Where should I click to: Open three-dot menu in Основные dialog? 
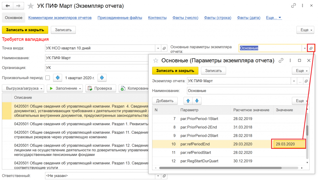290,60
